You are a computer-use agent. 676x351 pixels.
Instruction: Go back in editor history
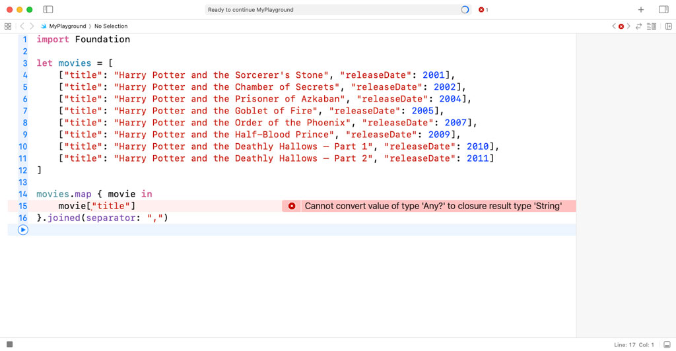click(x=22, y=26)
